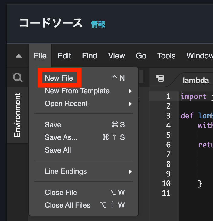Click the 情報 info link
This screenshot has height=221, width=213.
(98, 24)
